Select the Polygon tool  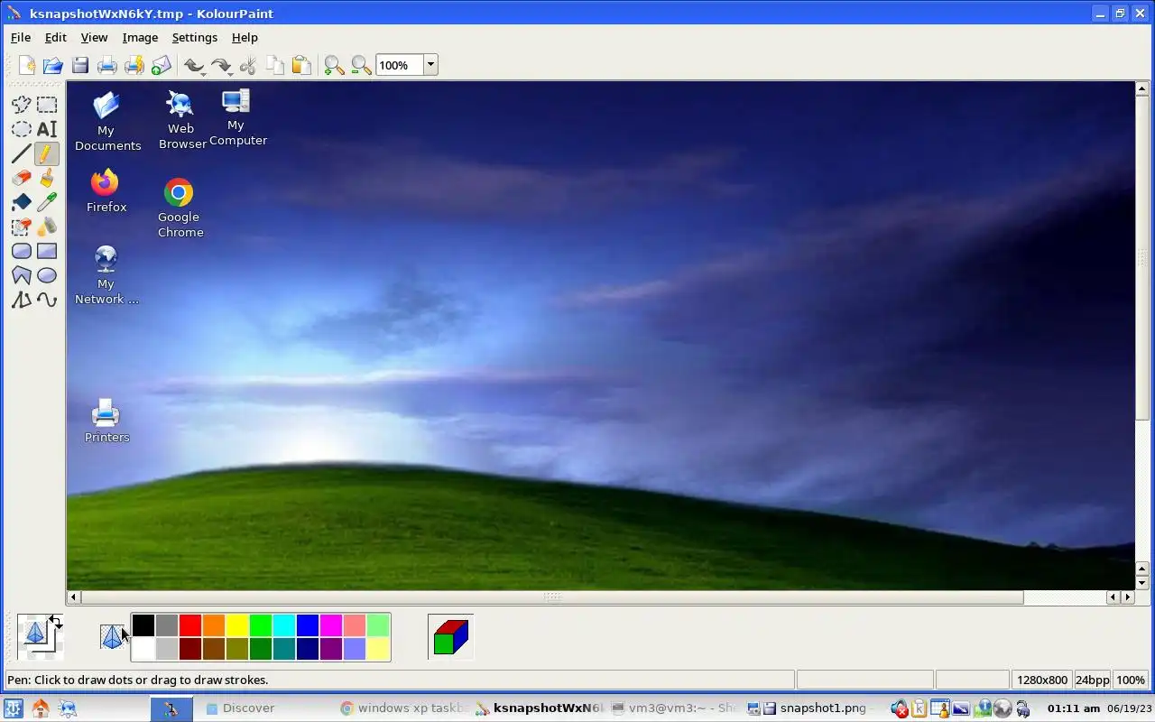(22, 275)
